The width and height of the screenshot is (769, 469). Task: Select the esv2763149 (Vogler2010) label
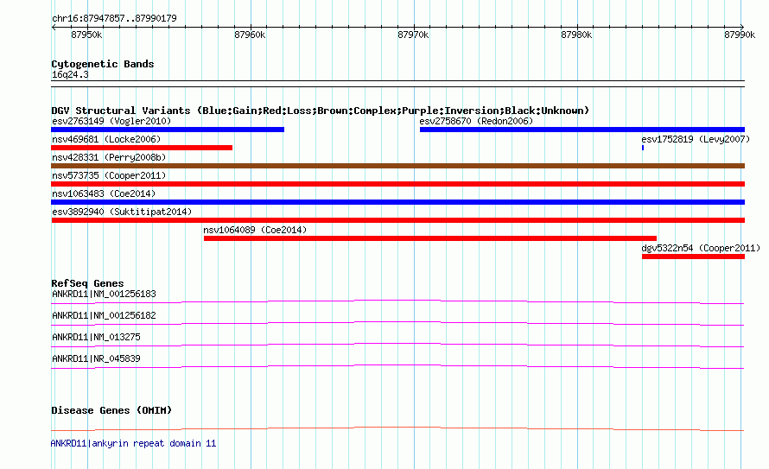[x=111, y=121]
